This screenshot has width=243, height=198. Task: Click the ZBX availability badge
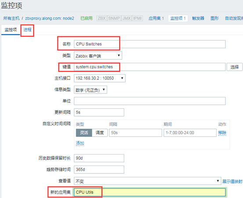pyautogui.click(x=102, y=18)
